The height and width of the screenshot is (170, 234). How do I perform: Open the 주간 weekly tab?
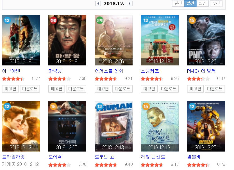click(216, 3)
